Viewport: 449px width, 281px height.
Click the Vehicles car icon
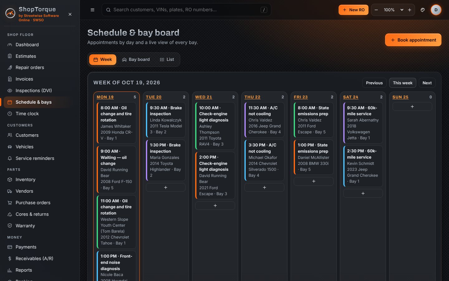(10, 147)
